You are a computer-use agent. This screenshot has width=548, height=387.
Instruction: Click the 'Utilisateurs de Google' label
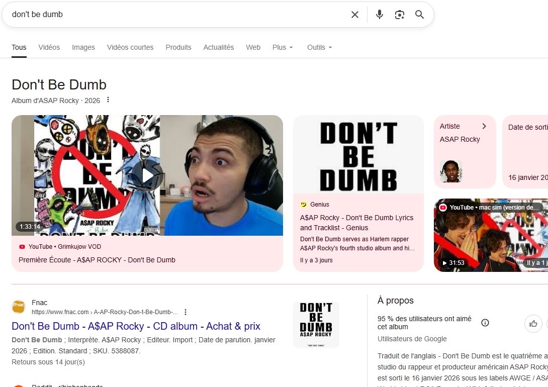[412, 339]
